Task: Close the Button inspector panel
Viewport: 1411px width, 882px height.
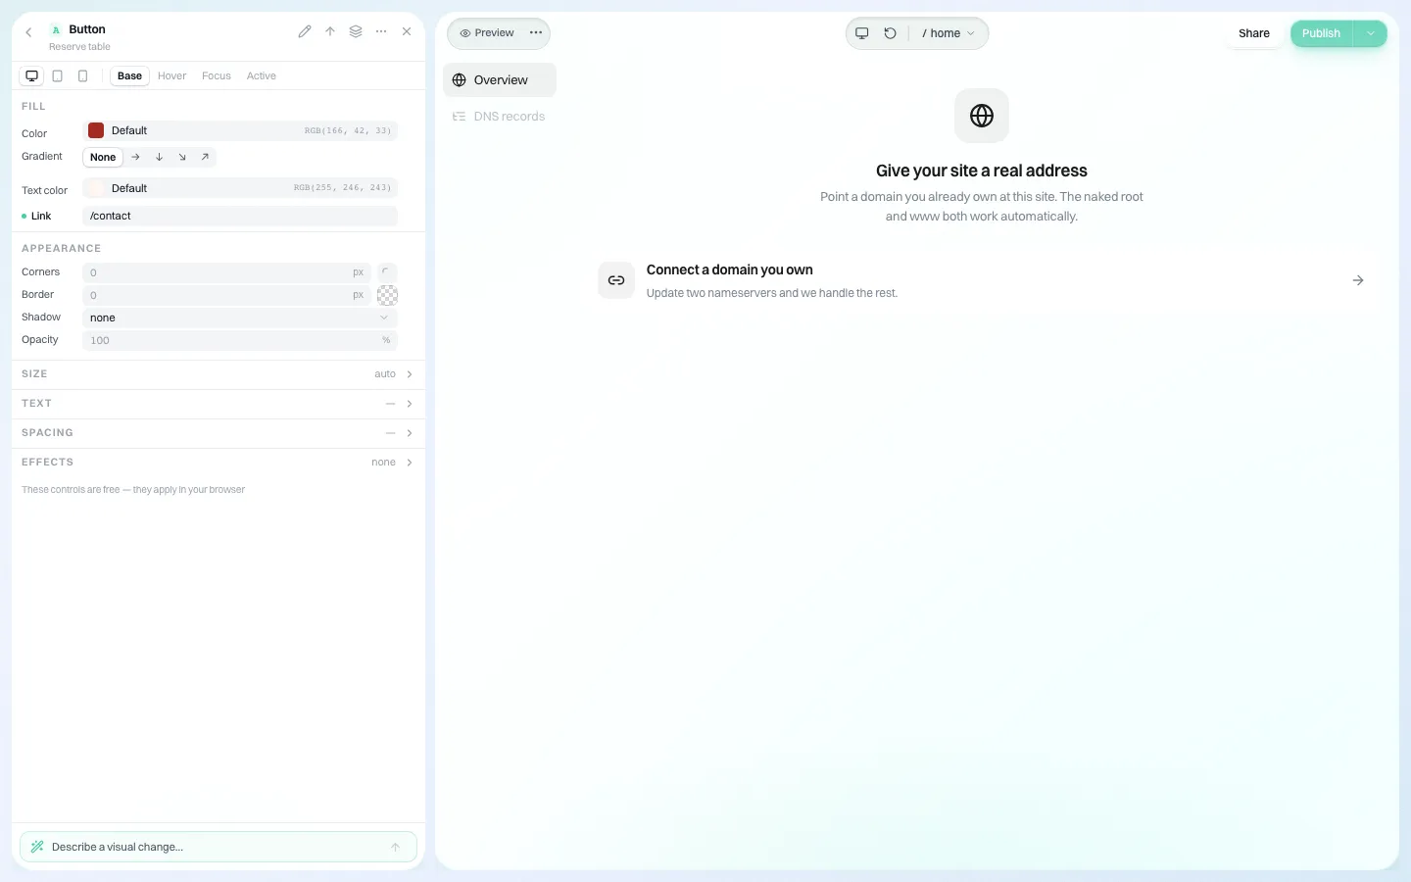Action: [x=407, y=31]
